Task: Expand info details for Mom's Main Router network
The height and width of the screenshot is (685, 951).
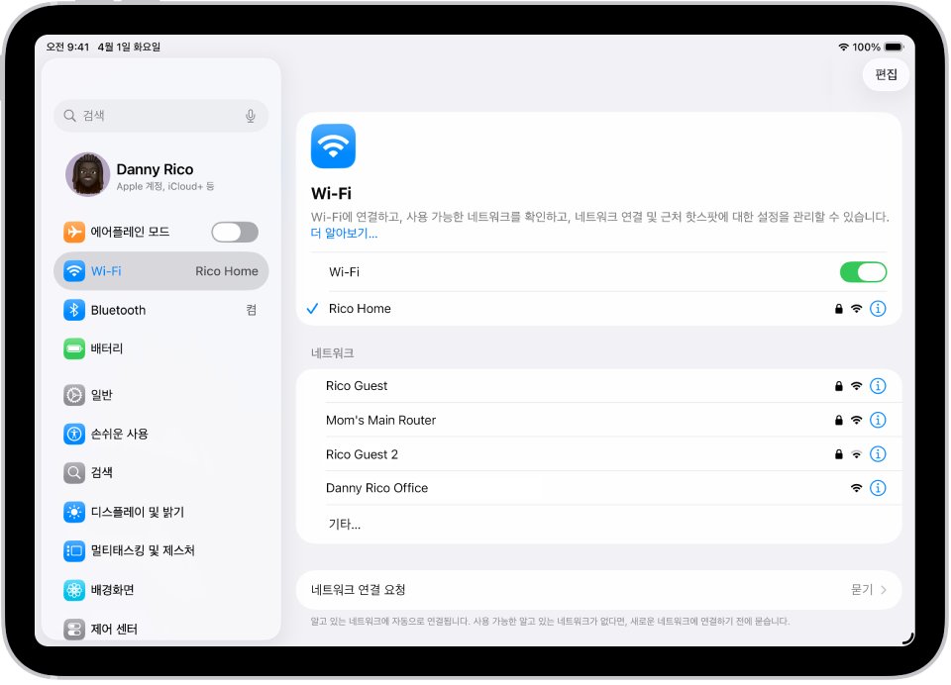Action: [878, 420]
